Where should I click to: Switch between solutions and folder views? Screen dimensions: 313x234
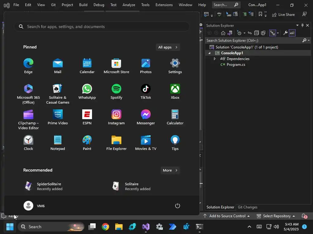tap(230, 33)
